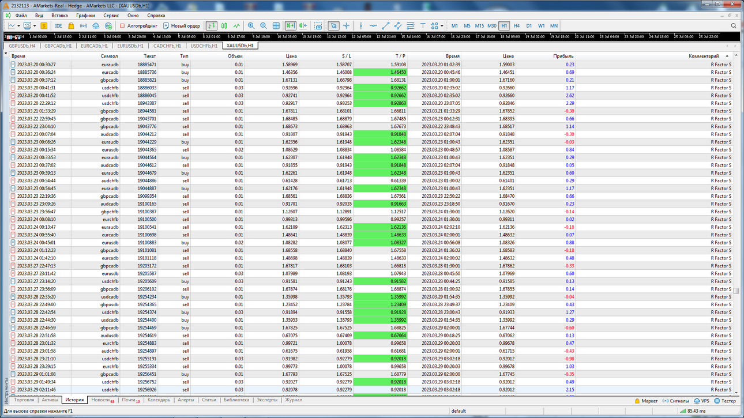Switch chart to line chart mode

pos(236,26)
